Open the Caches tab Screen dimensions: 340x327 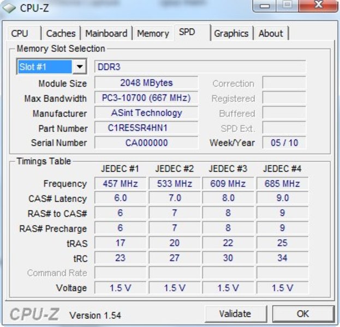(61, 33)
